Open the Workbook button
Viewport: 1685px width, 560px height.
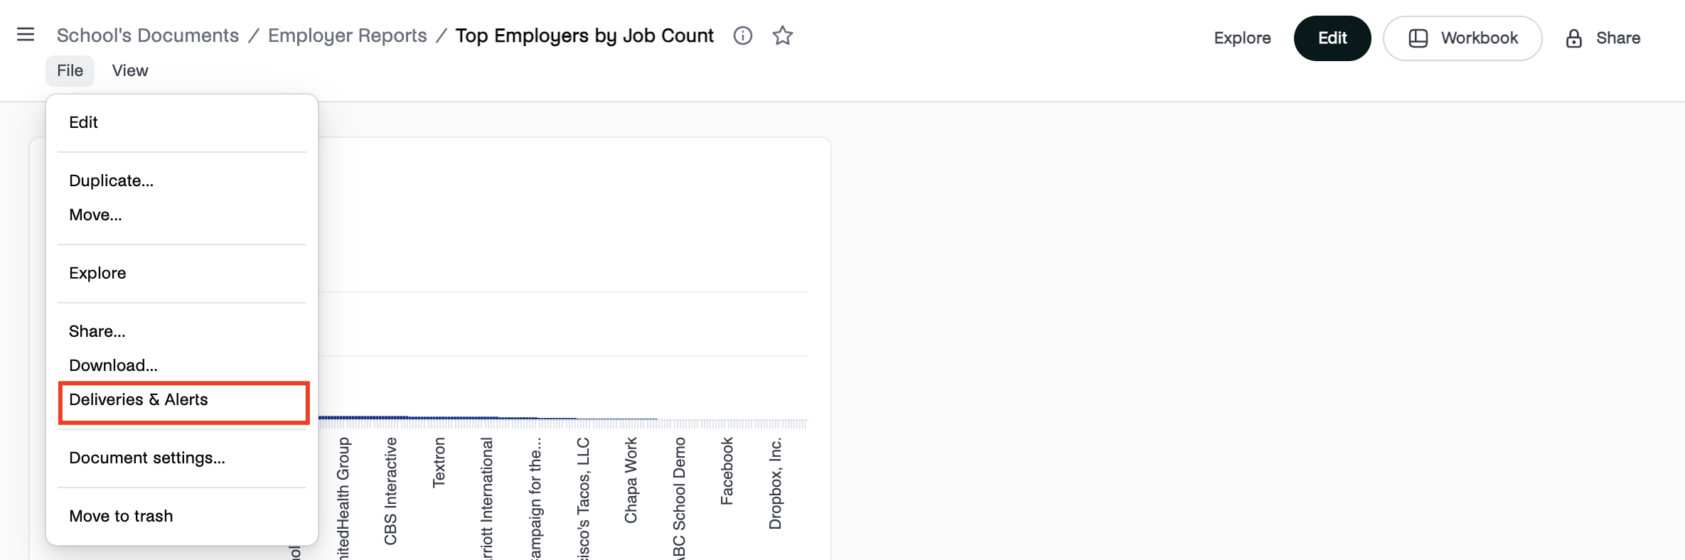1462,38
